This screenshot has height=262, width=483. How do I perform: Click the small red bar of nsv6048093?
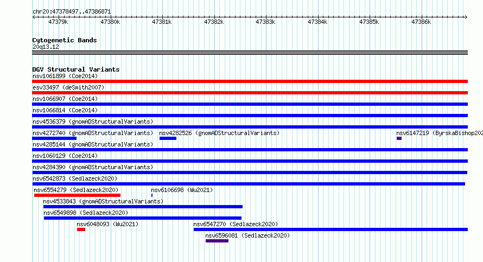(x=81, y=229)
